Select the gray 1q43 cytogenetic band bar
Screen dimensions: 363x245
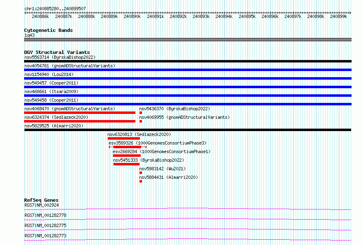[188, 40]
